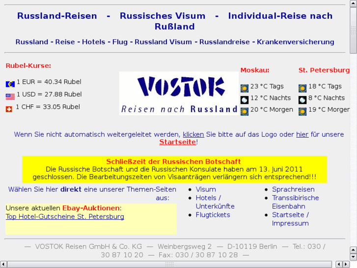Click 'VOSTOK Reisen GmbH & Co. KG' footer text
357x268 pixels.
88,246
